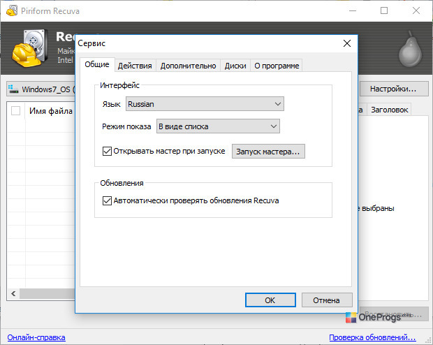The width and height of the screenshot is (433, 345).
Task: Switch to the Дополнительно tab
Action: [188, 66]
